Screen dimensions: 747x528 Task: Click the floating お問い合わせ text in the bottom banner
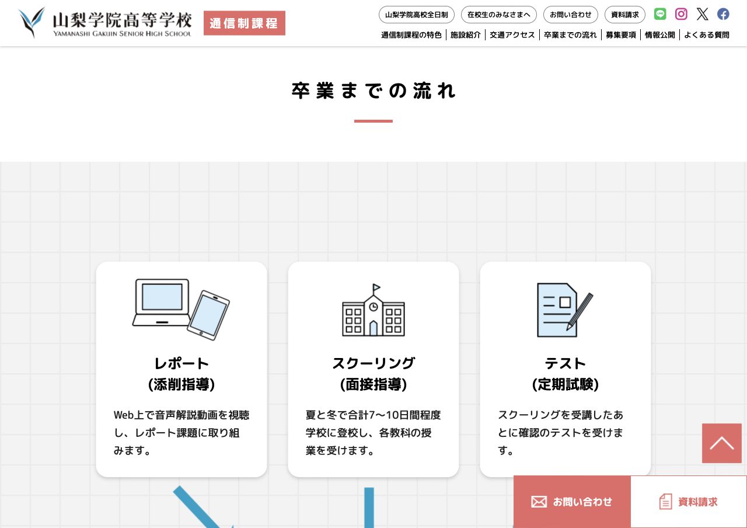[582, 502]
